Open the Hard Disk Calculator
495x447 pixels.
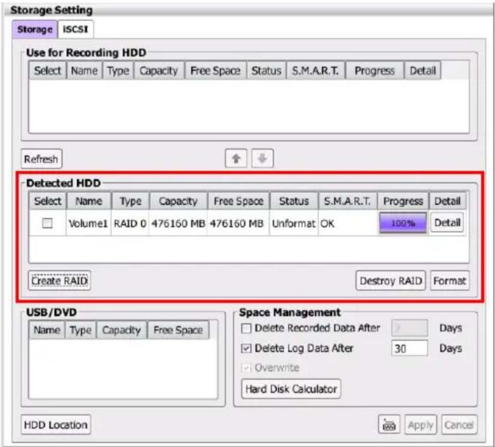click(291, 389)
